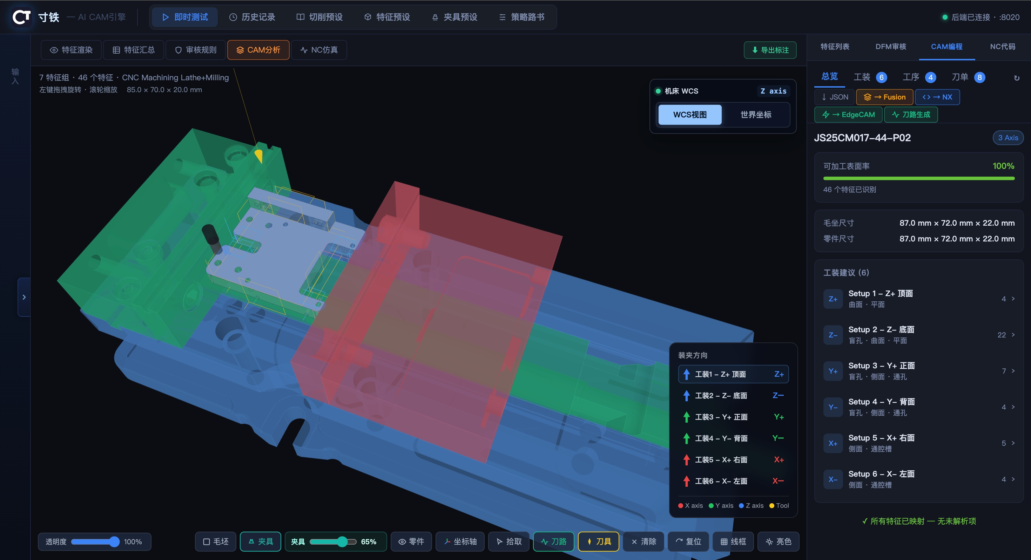The height and width of the screenshot is (560, 1031).
Task: Toggle 刀路 toolpath display
Action: 553,541
